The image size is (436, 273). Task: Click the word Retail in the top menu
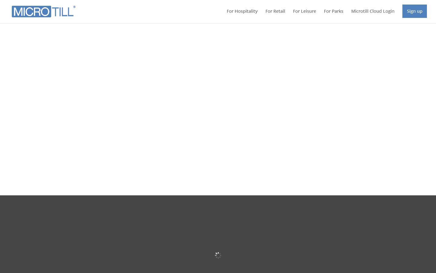(279, 11)
